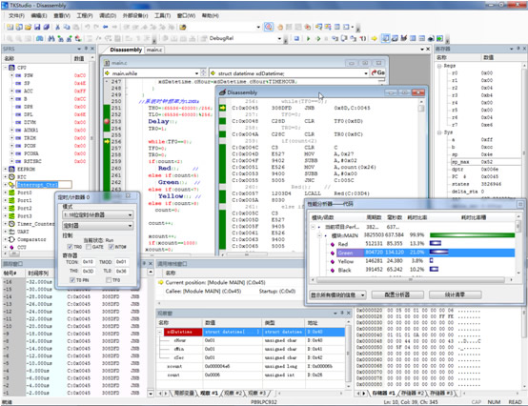Click the TCON value field
Screen dimensions: 528x406
[x=89, y=261]
